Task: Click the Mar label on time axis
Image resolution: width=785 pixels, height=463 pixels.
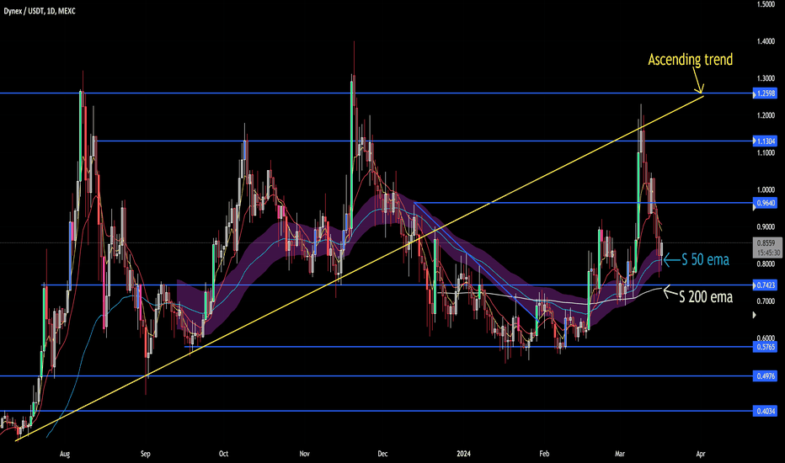Action: [x=620, y=454]
